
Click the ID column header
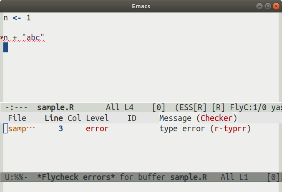coord(132,118)
